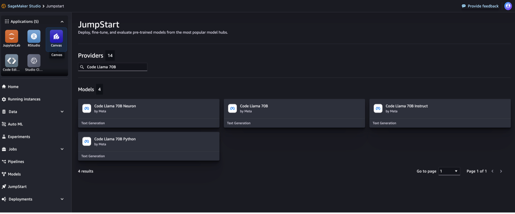
Task: Click the Provide feedback link
Action: point(483,6)
